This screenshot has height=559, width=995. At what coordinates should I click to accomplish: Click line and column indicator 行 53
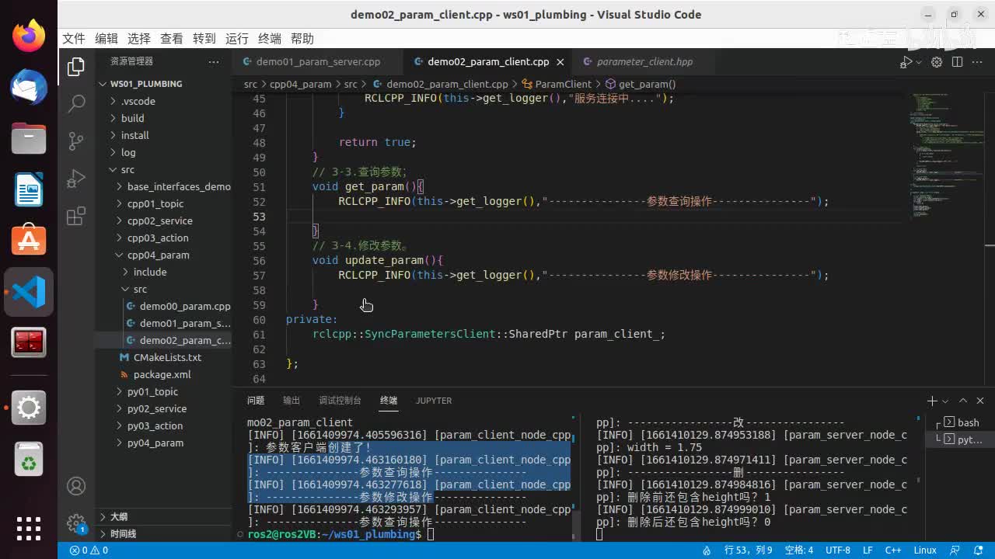pos(749,550)
